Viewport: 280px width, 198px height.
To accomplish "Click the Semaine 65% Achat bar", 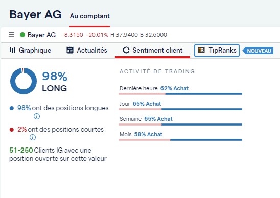I will (180, 125).
